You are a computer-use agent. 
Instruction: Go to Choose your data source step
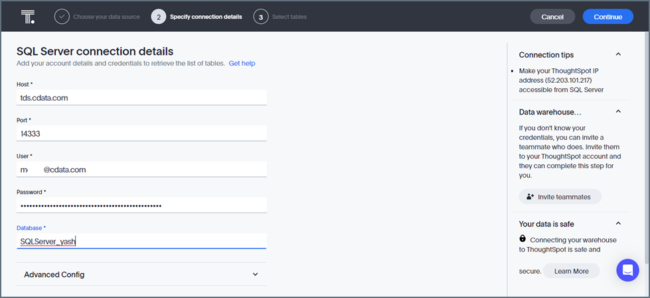tap(106, 17)
